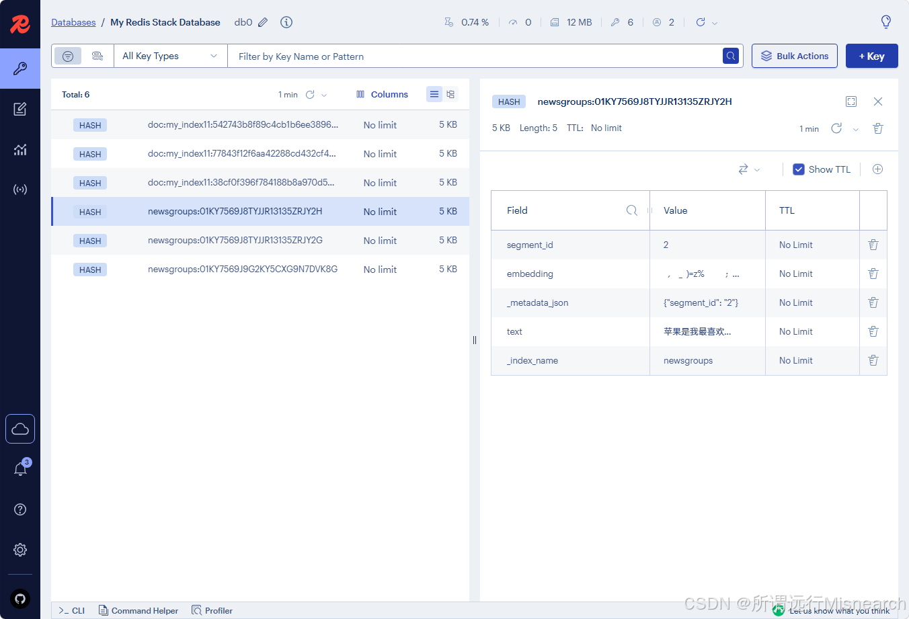Select key doc:my_index11:38cf0f396f784188b8a970d5...

click(x=260, y=183)
